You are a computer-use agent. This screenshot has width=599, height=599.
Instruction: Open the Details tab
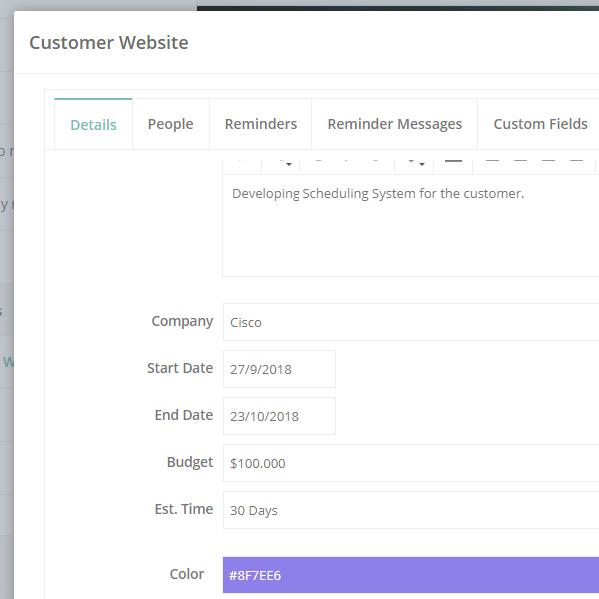pos(93,124)
